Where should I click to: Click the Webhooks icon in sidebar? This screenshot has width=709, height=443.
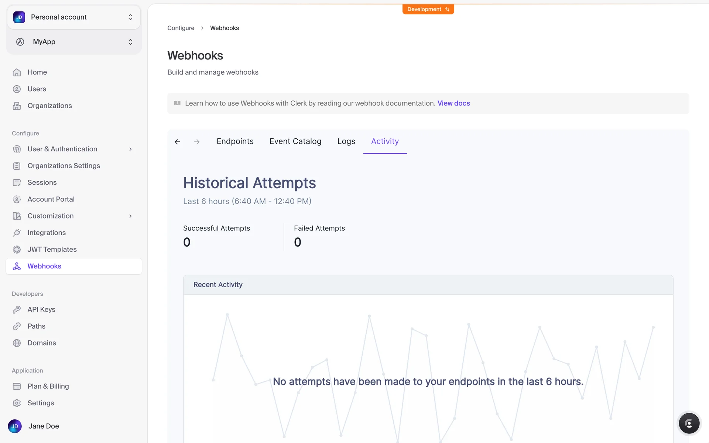click(17, 266)
